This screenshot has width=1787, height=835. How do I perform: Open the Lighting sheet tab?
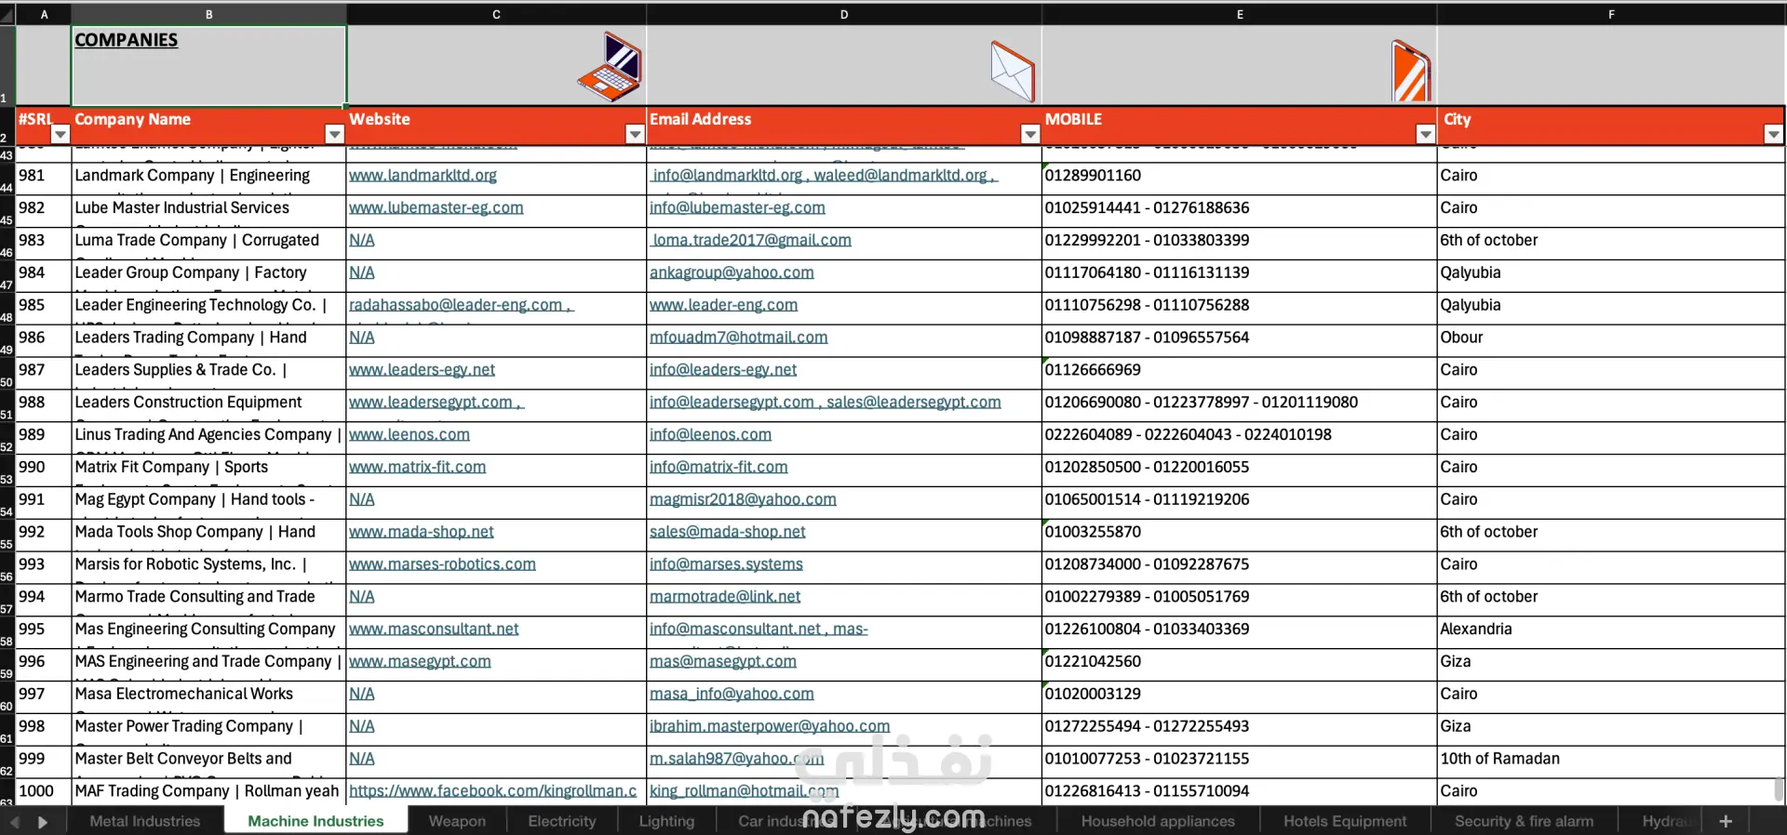coord(666,821)
